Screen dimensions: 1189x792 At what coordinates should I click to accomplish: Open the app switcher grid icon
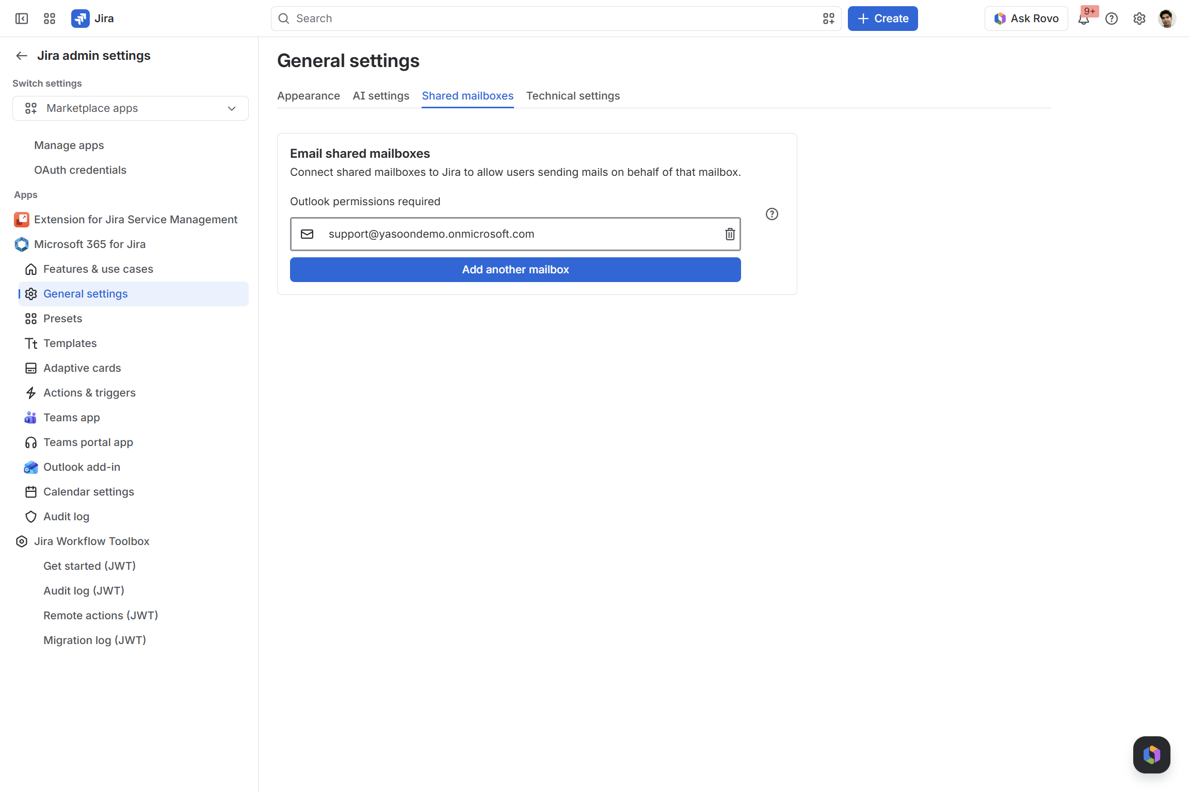coord(50,19)
